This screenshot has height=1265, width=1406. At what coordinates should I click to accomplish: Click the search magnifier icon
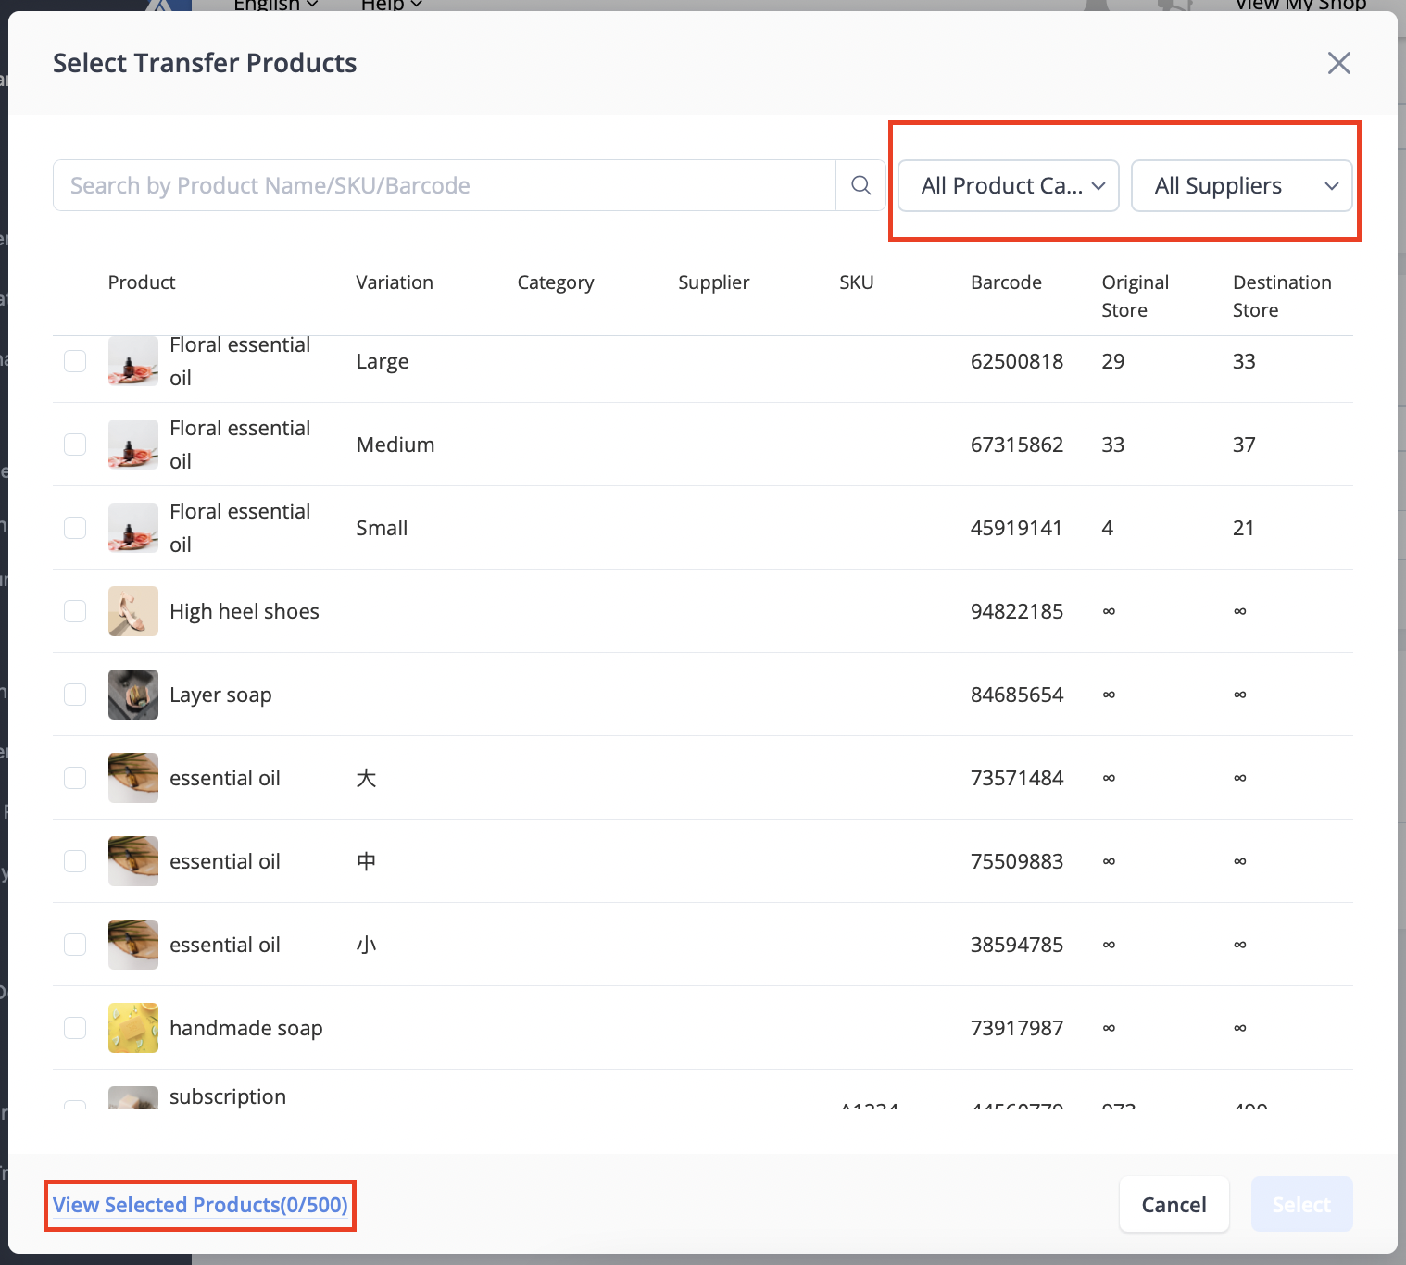click(860, 185)
